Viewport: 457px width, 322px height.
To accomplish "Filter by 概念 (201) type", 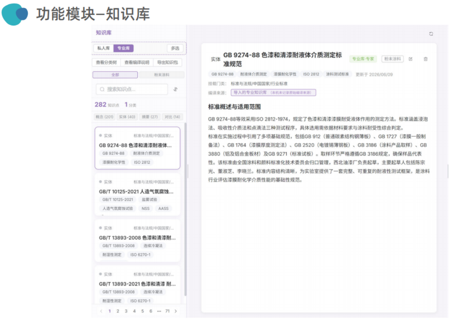I will pyautogui.click(x=105, y=117).
